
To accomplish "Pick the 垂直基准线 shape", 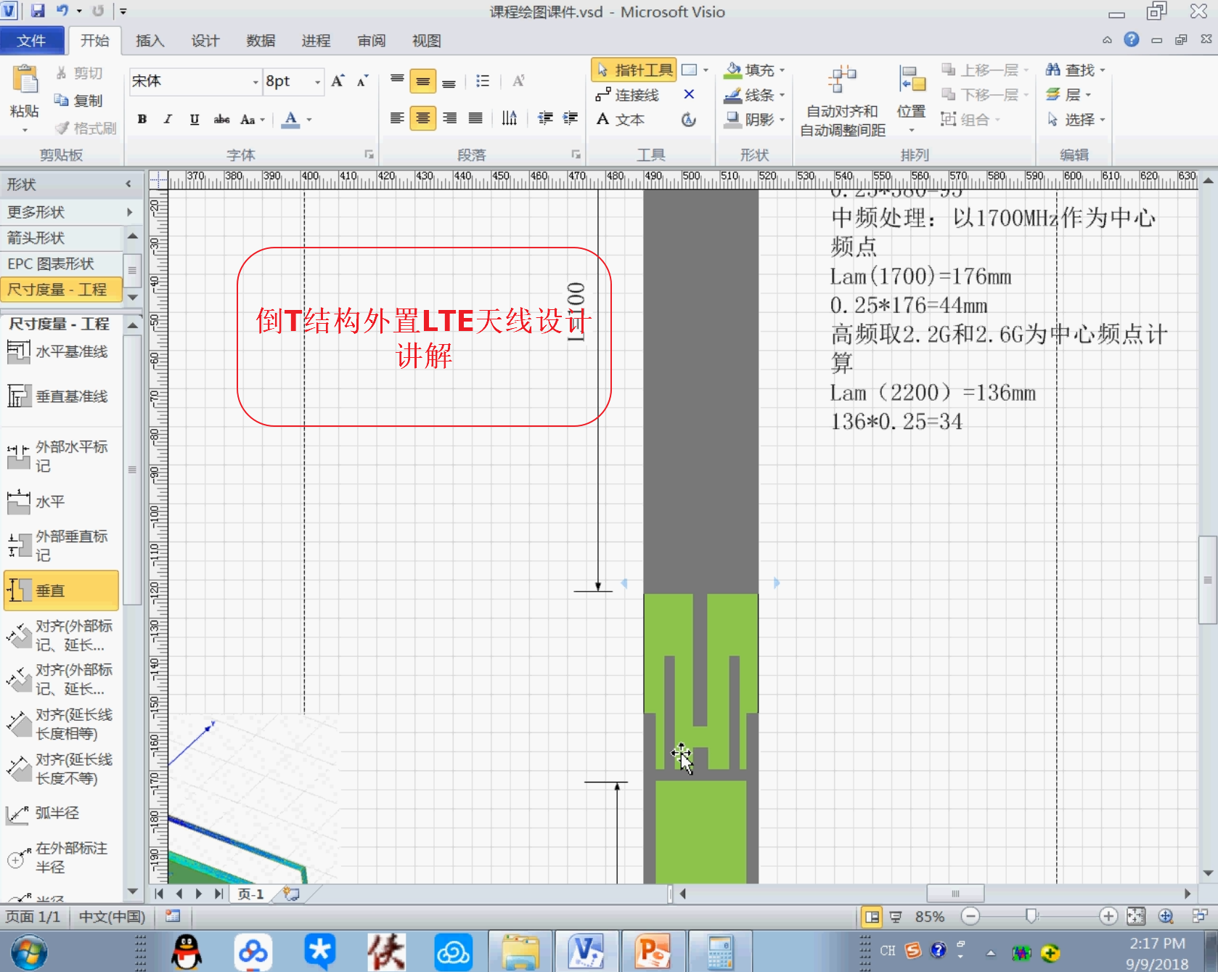I will point(60,396).
